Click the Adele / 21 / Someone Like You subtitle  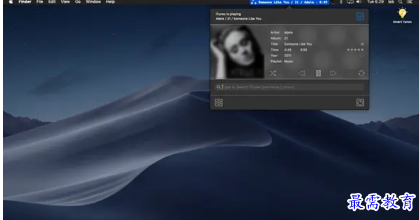coord(239,18)
